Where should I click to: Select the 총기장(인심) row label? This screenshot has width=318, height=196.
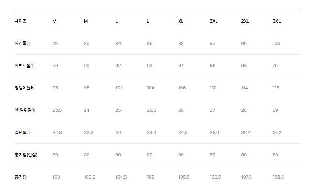click(26, 155)
